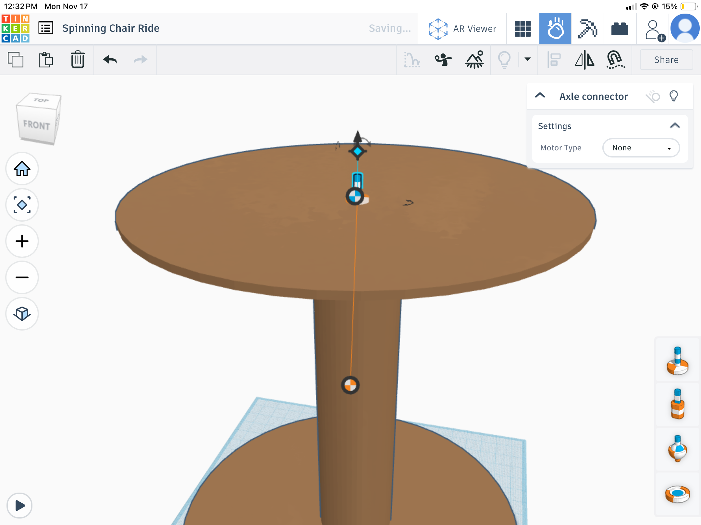Select the first axle connector thumbnail
This screenshot has width=701, height=525.
pyautogui.click(x=678, y=360)
